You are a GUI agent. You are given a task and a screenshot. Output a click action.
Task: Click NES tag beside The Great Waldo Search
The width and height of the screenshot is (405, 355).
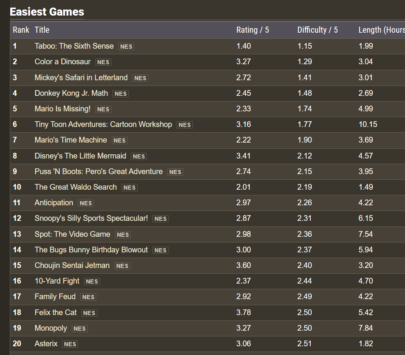click(129, 187)
